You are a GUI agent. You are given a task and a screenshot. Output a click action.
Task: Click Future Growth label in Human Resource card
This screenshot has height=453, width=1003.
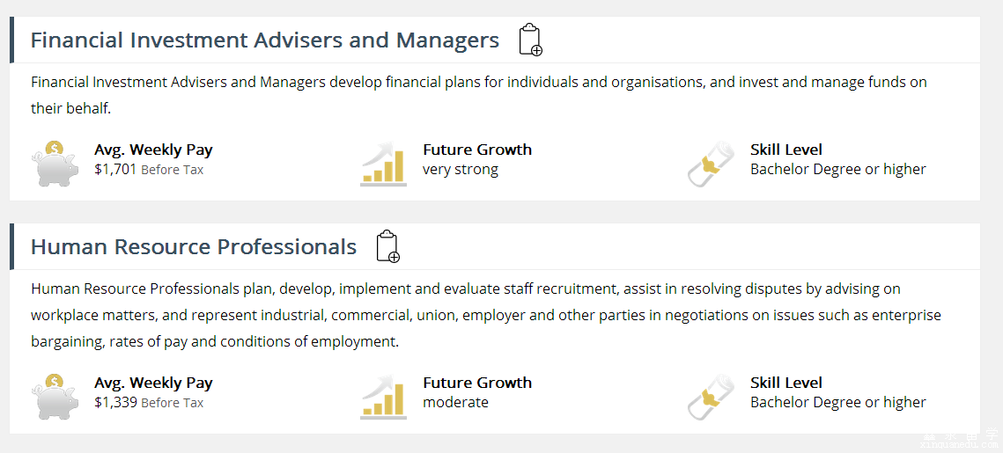click(x=477, y=383)
